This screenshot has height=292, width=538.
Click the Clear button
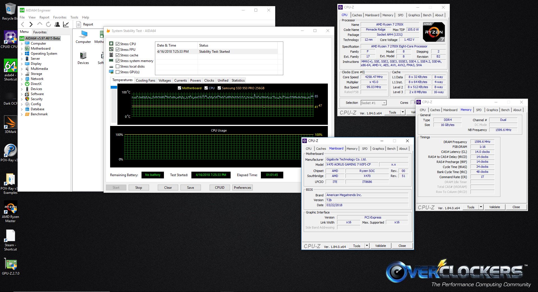click(168, 188)
